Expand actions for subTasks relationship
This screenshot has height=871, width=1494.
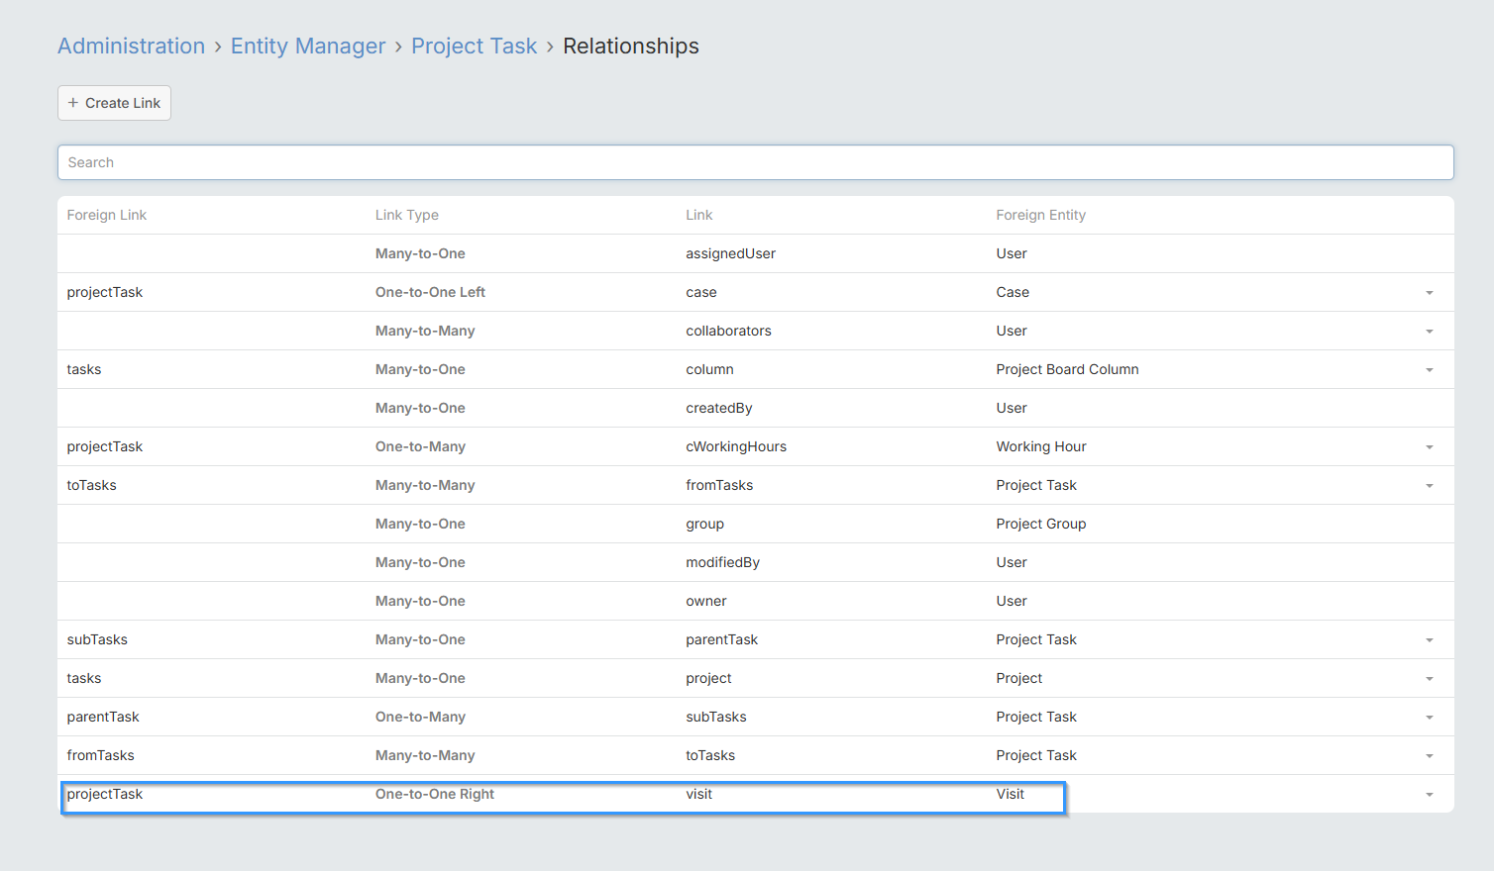[x=1429, y=718]
